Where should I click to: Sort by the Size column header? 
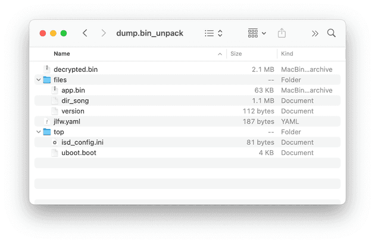coord(236,53)
